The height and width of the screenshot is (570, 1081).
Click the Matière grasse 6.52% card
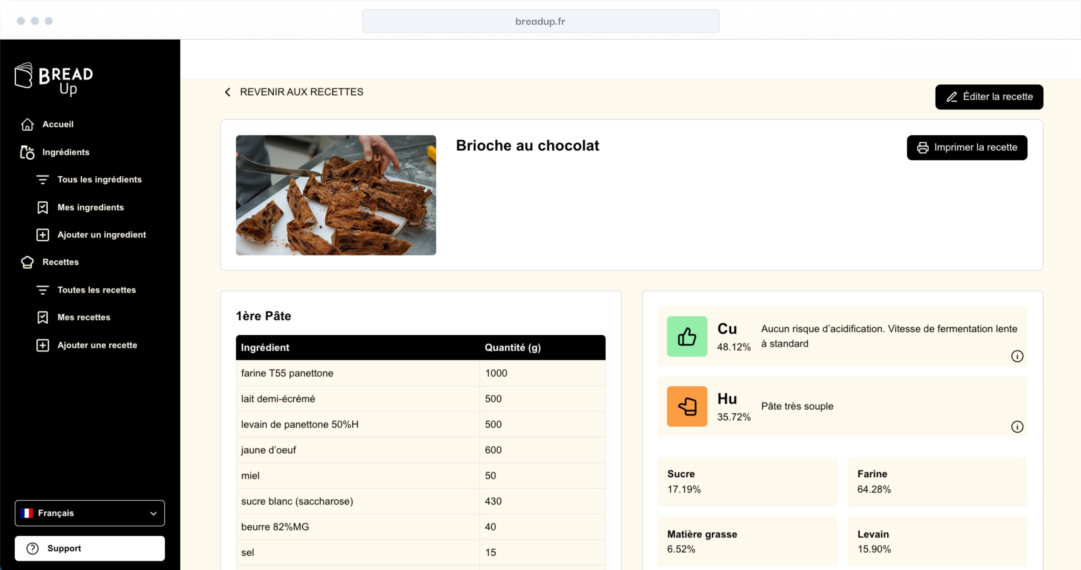pyautogui.click(x=747, y=542)
